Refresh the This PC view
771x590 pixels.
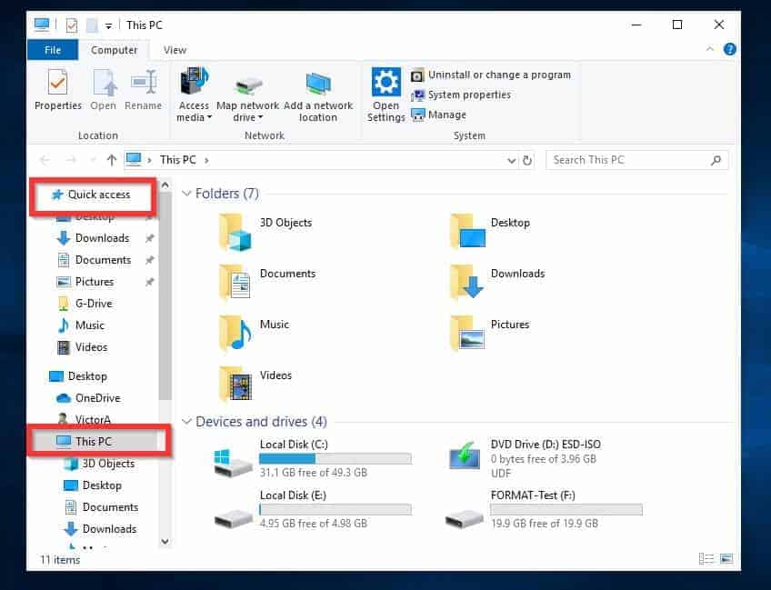[527, 160]
